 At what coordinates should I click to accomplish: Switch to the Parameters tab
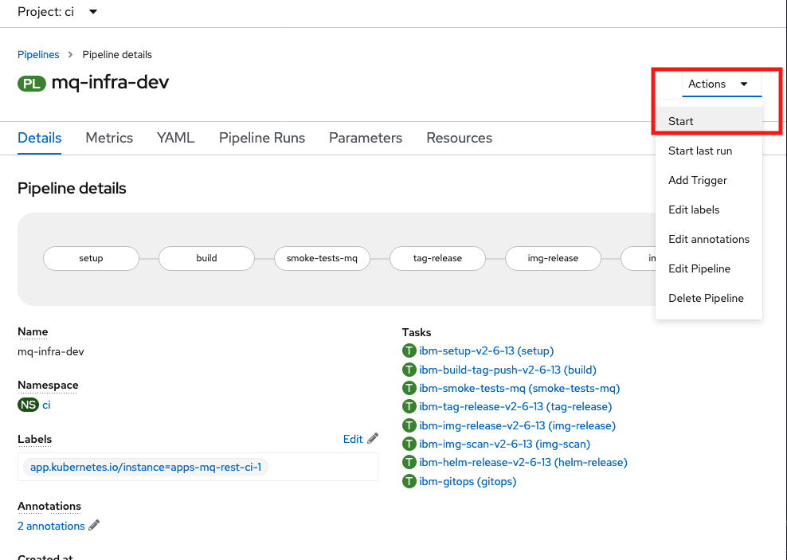click(366, 138)
